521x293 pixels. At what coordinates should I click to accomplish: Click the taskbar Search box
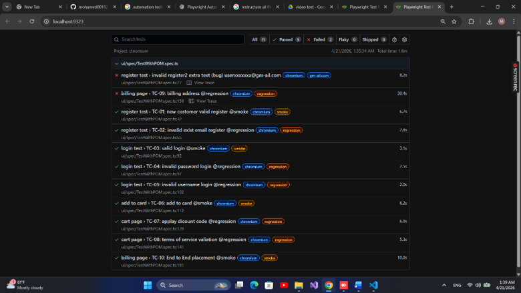194,285
